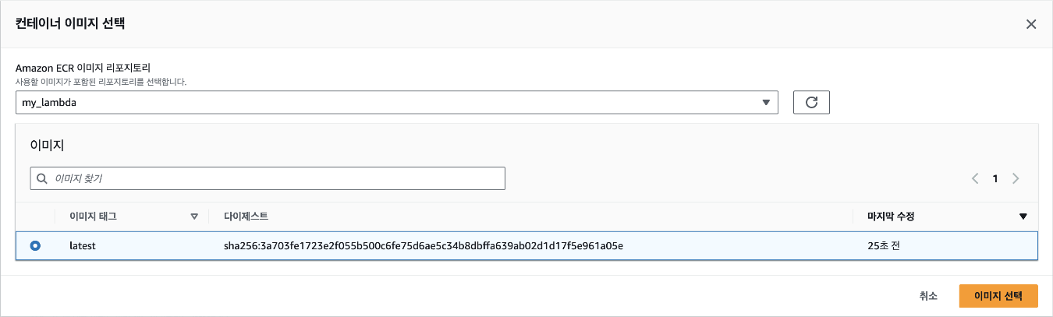Sort by image tag triangle icon
Screen dimensions: 1053x317
pyautogui.click(x=194, y=217)
